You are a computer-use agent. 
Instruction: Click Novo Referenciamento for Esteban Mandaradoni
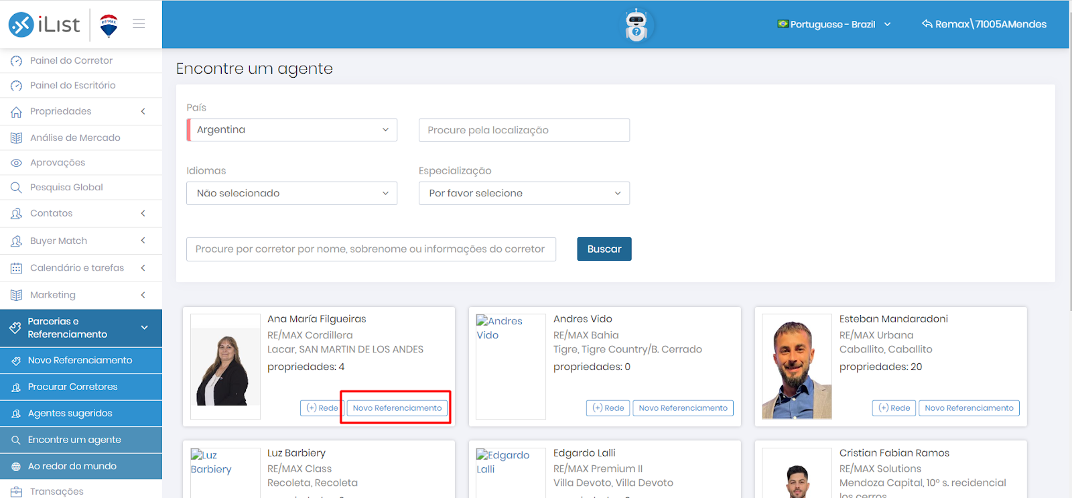tap(969, 408)
